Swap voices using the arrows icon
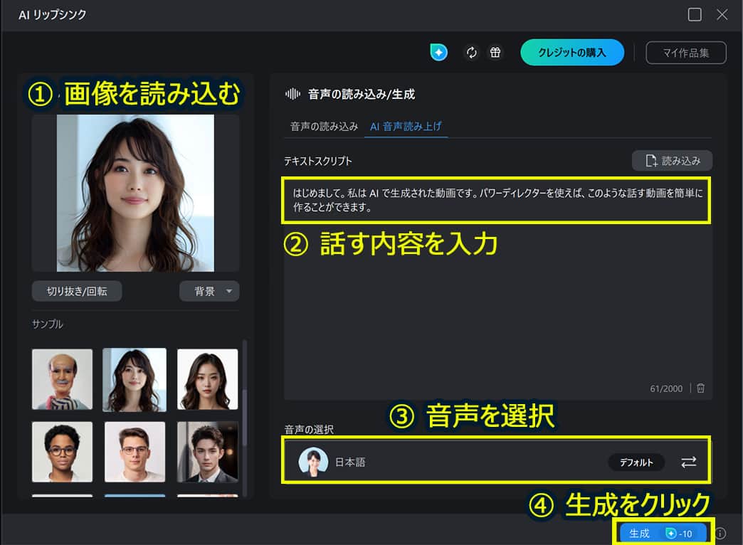 687,462
